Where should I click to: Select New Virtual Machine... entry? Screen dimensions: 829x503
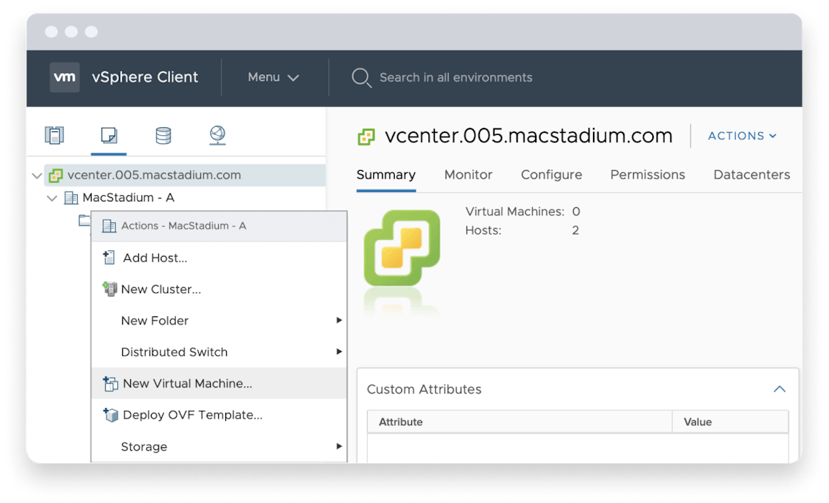click(219, 384)
